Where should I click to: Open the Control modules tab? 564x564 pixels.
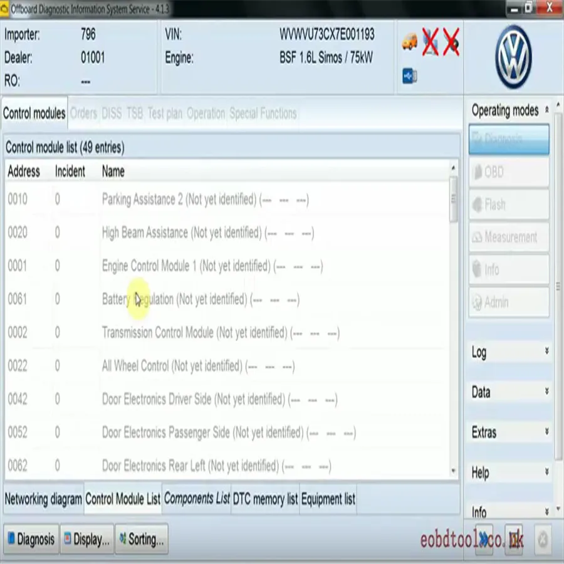[x=34, y=113]
